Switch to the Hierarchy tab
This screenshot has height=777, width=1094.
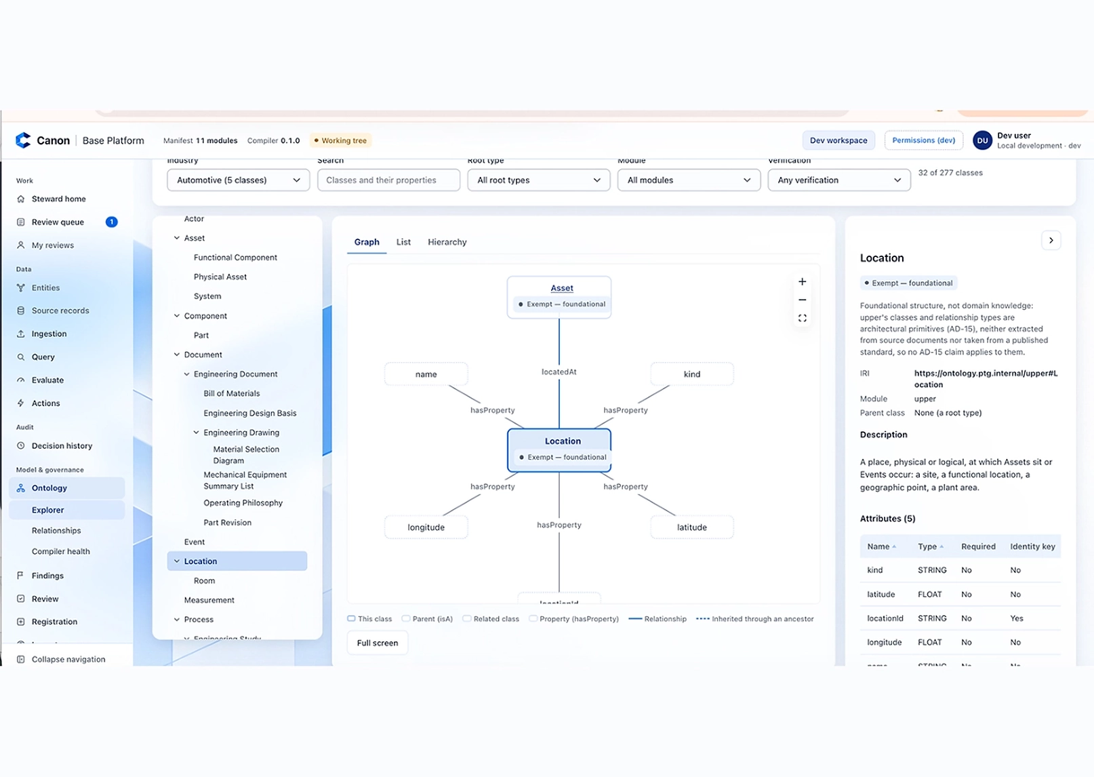[447, 242]
